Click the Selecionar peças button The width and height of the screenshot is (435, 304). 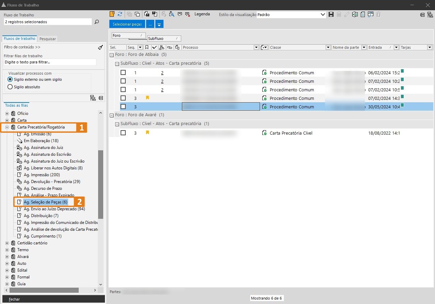tap(127, 25)
